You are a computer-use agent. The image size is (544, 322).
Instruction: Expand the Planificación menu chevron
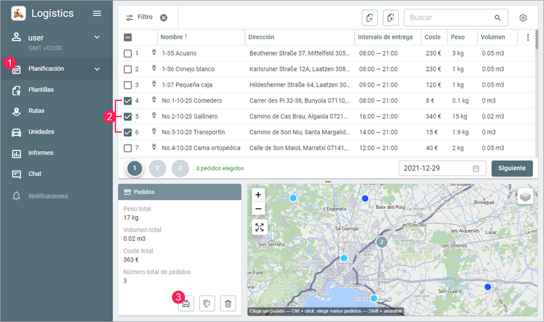pos(97,69)
